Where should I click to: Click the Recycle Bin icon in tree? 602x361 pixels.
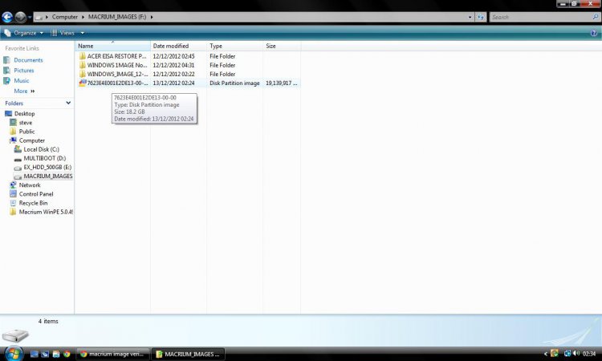point(13,203)
